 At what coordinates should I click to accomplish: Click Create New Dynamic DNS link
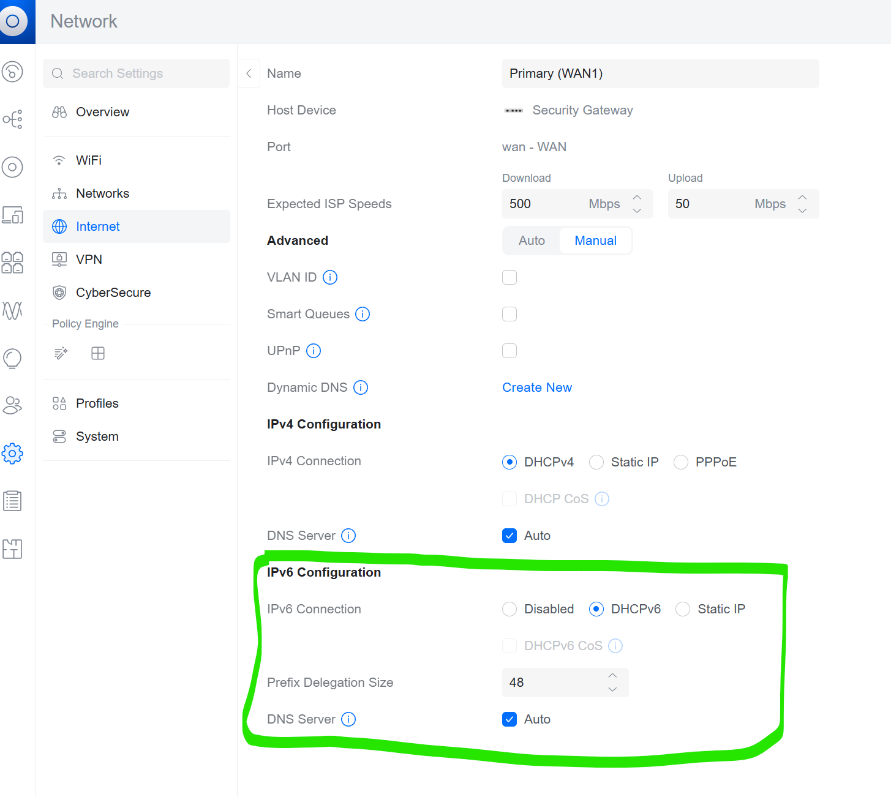[537, 387]
